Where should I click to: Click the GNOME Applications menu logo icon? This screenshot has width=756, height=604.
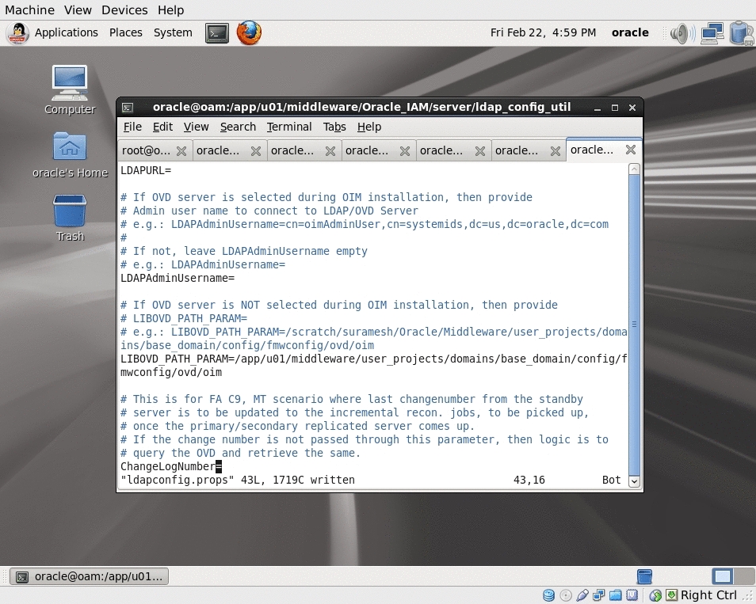coord(18,33)
